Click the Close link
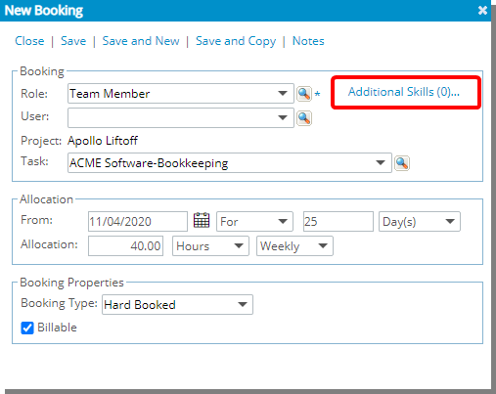The image size is (496, 394). coord(29,41)
